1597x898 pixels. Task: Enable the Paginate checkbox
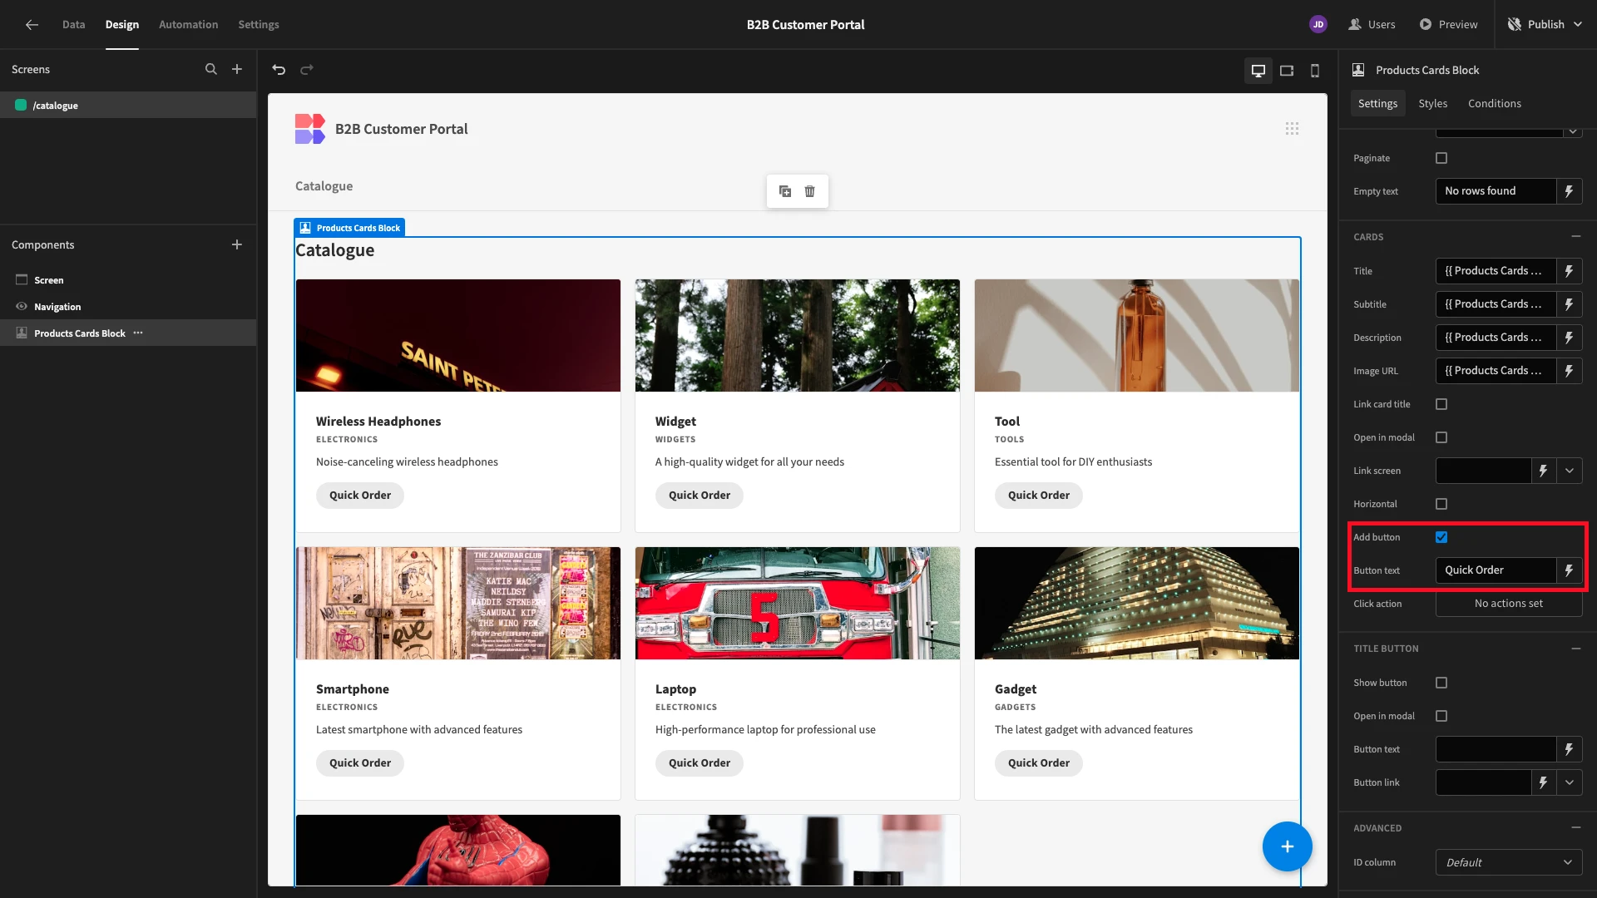pyautogui.click(x=1441, y=158)
